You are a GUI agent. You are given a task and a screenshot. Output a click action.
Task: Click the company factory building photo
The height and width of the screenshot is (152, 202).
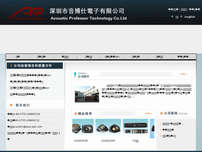(87, 94)
